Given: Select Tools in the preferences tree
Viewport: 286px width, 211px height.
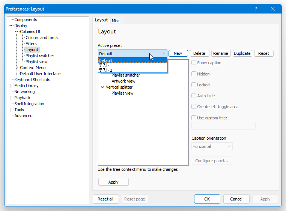Looking at the screenshot, I should [19, 110].
